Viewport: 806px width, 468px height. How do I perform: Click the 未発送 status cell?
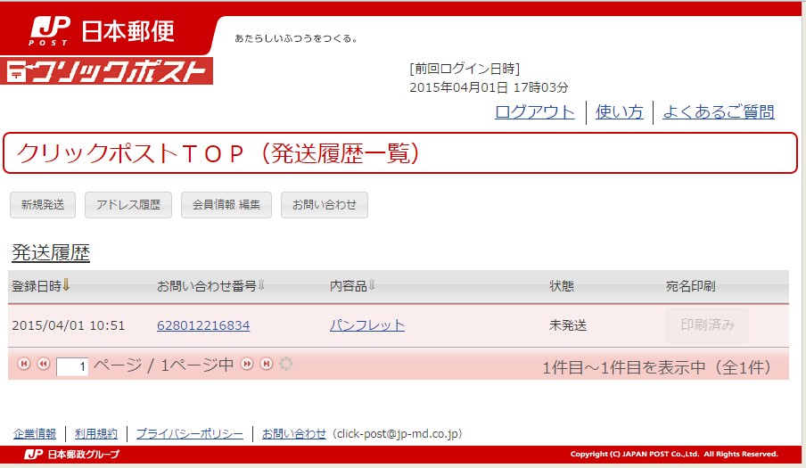(567, 325)
